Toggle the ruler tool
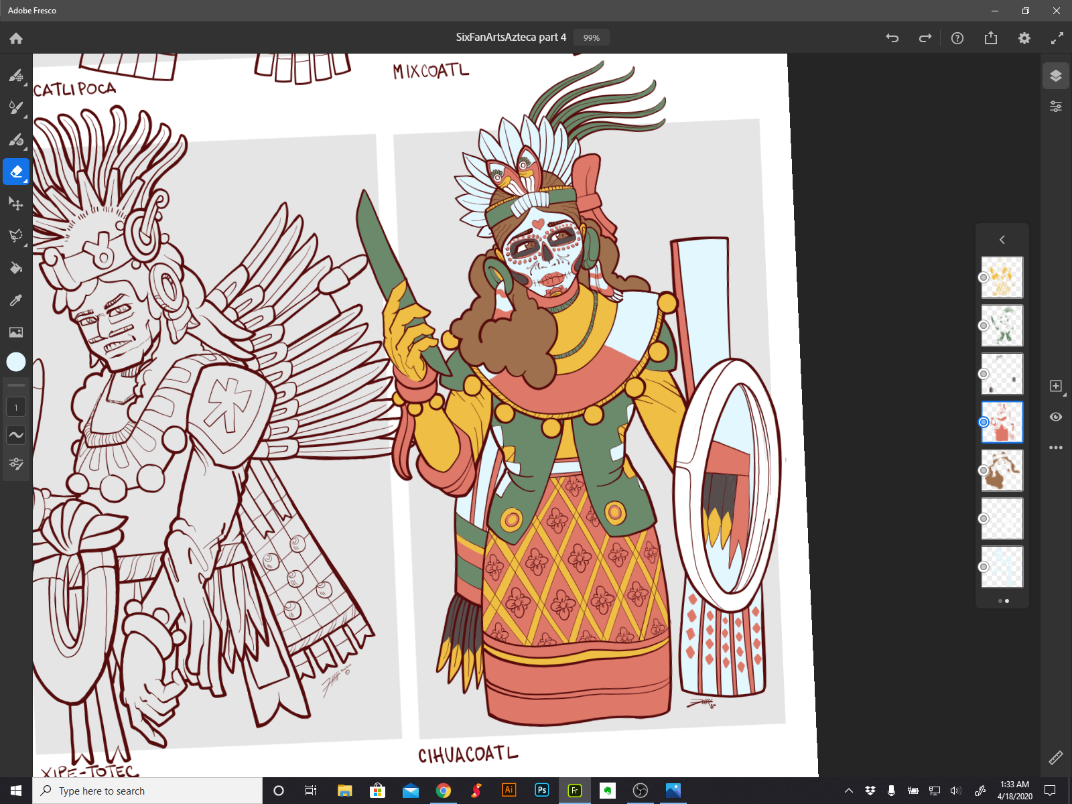This screenshot has width=1072, height=804. pos(1056,758)
